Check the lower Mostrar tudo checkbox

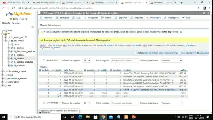pyautogui.click(x=44, y=103)
